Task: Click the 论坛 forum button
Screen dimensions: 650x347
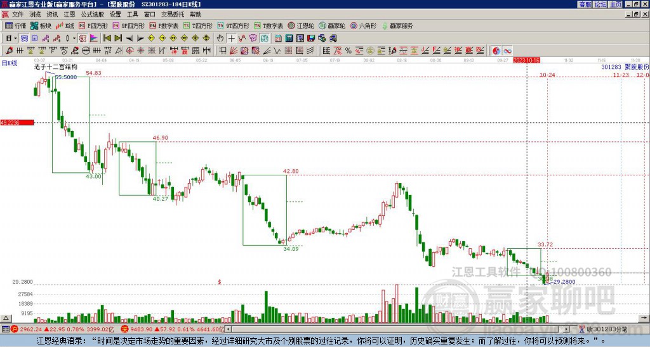Action: tap(600, 4)
